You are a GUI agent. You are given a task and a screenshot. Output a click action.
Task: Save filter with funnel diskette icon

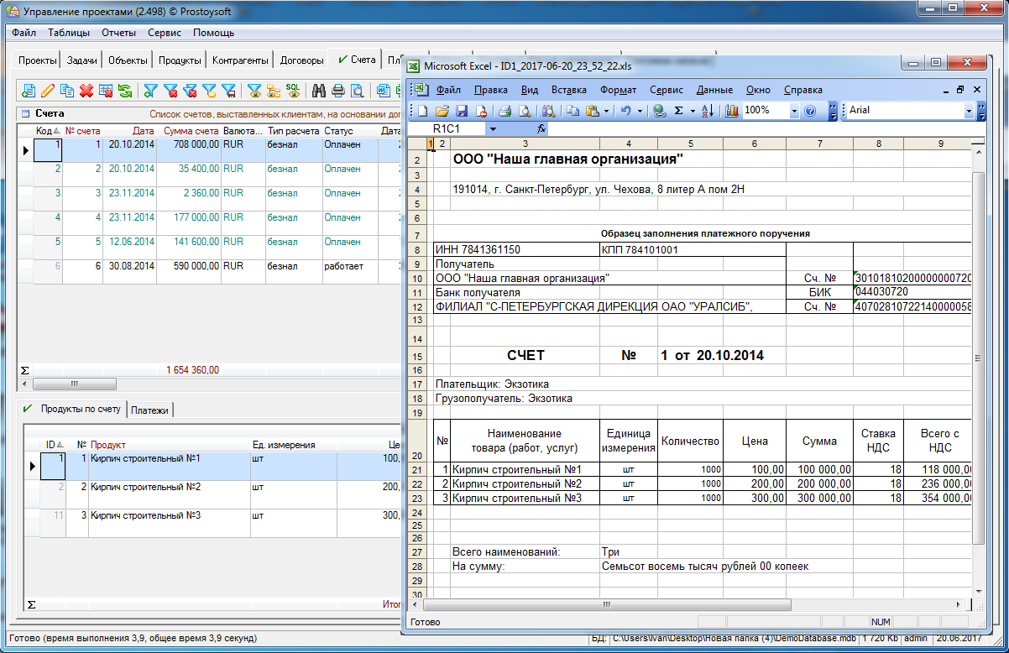[x=228, y=90]
